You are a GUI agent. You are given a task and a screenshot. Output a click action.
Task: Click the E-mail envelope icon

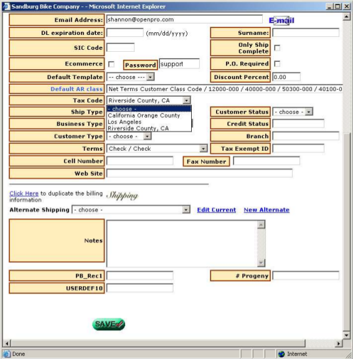(281, 21)
